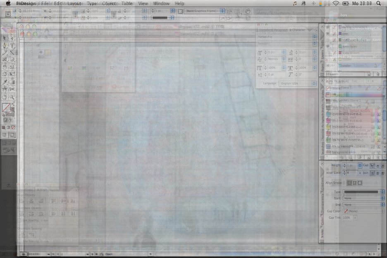Switch to Preview view mode in toolbox
The height and width of the screenshot is (258, 387).
click(x=12, y=135)
